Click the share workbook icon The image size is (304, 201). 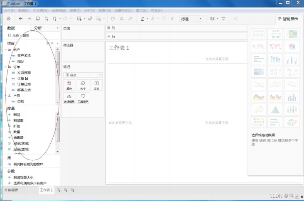point(235,19)
